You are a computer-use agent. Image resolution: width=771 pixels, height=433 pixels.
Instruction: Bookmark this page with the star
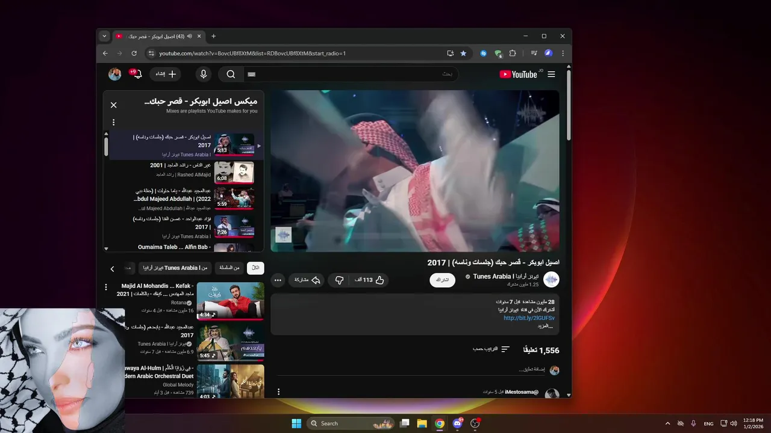[x=463, y=53]
